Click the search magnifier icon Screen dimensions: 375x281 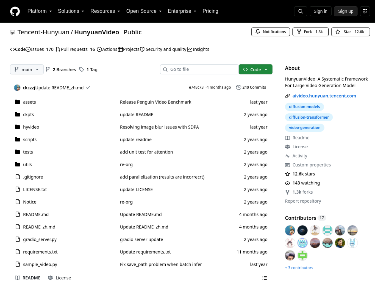pos(301,11)
